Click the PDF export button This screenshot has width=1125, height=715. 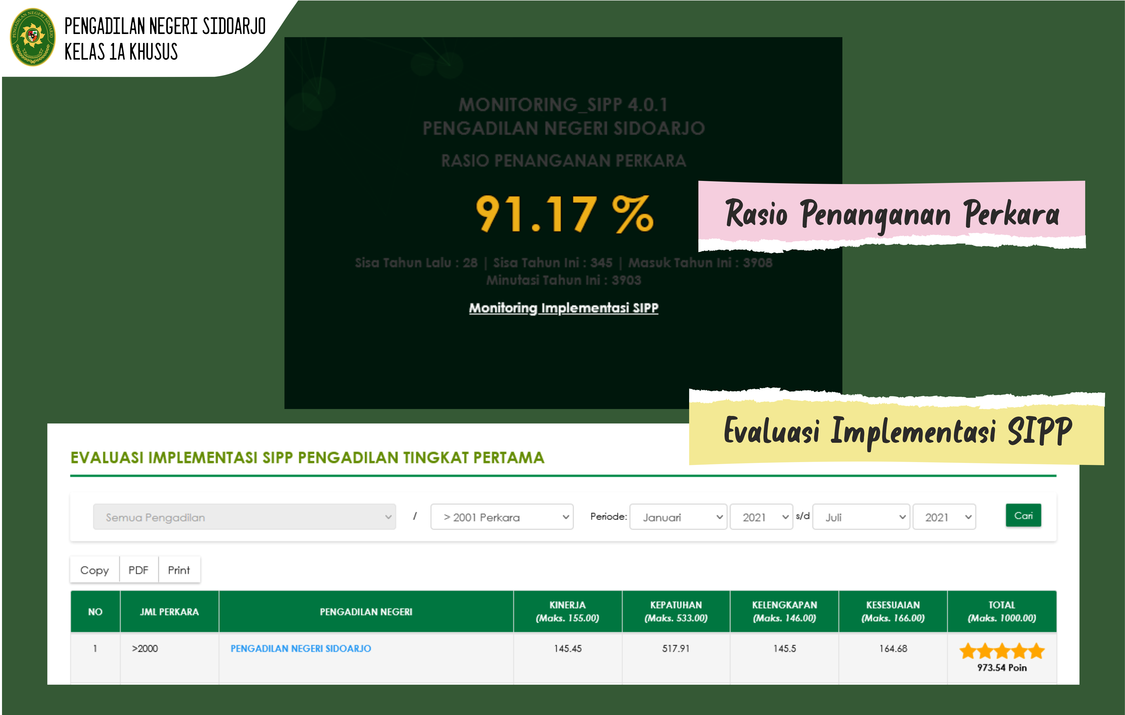tap(138, 570)
